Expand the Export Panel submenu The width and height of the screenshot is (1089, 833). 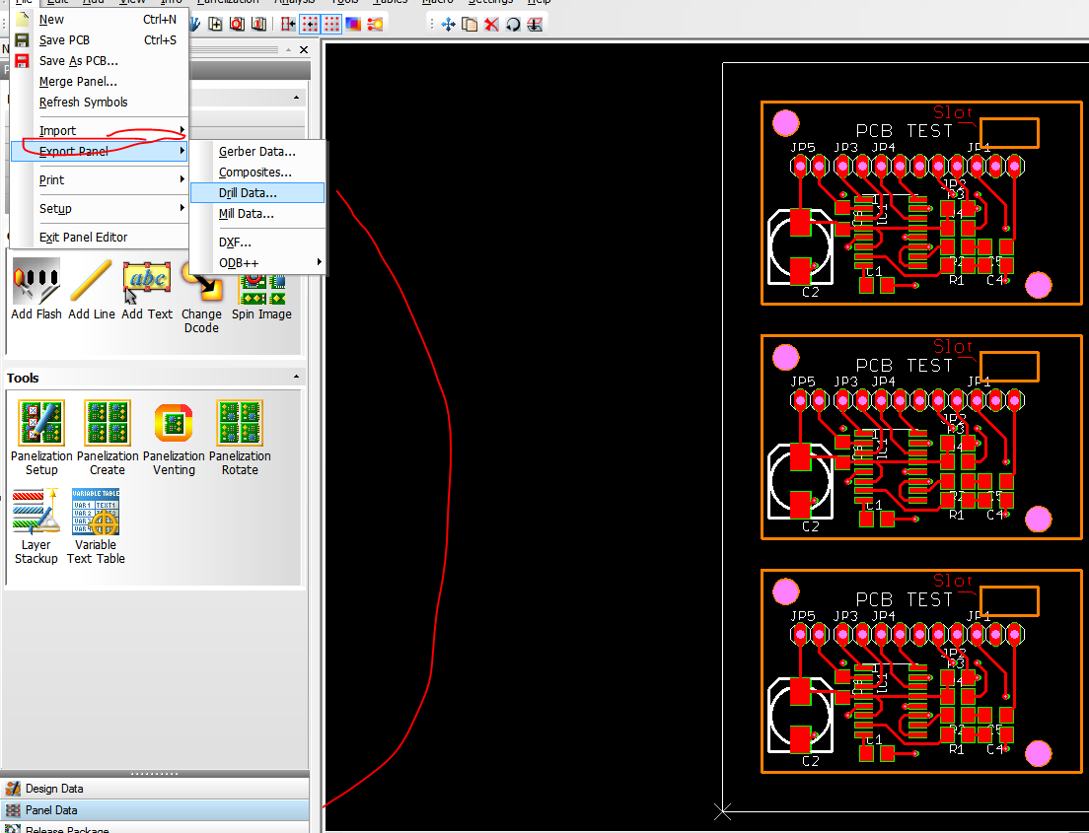click(x=100, y=152)
